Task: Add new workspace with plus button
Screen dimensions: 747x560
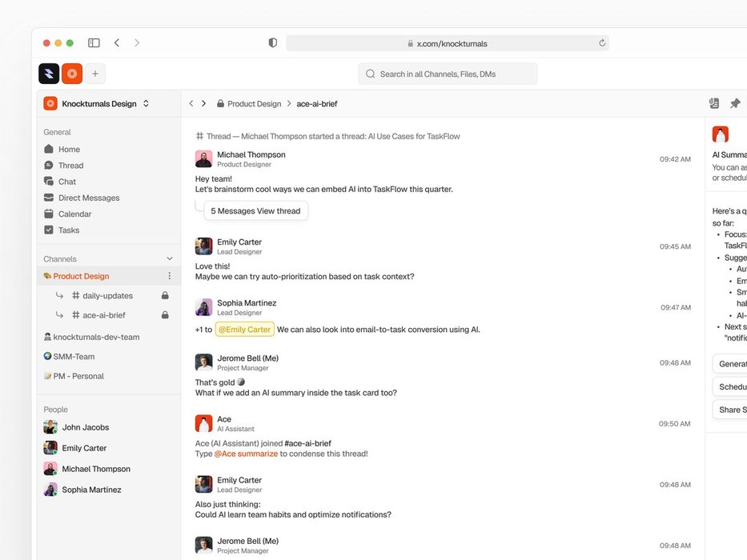Action: point(95,74)
